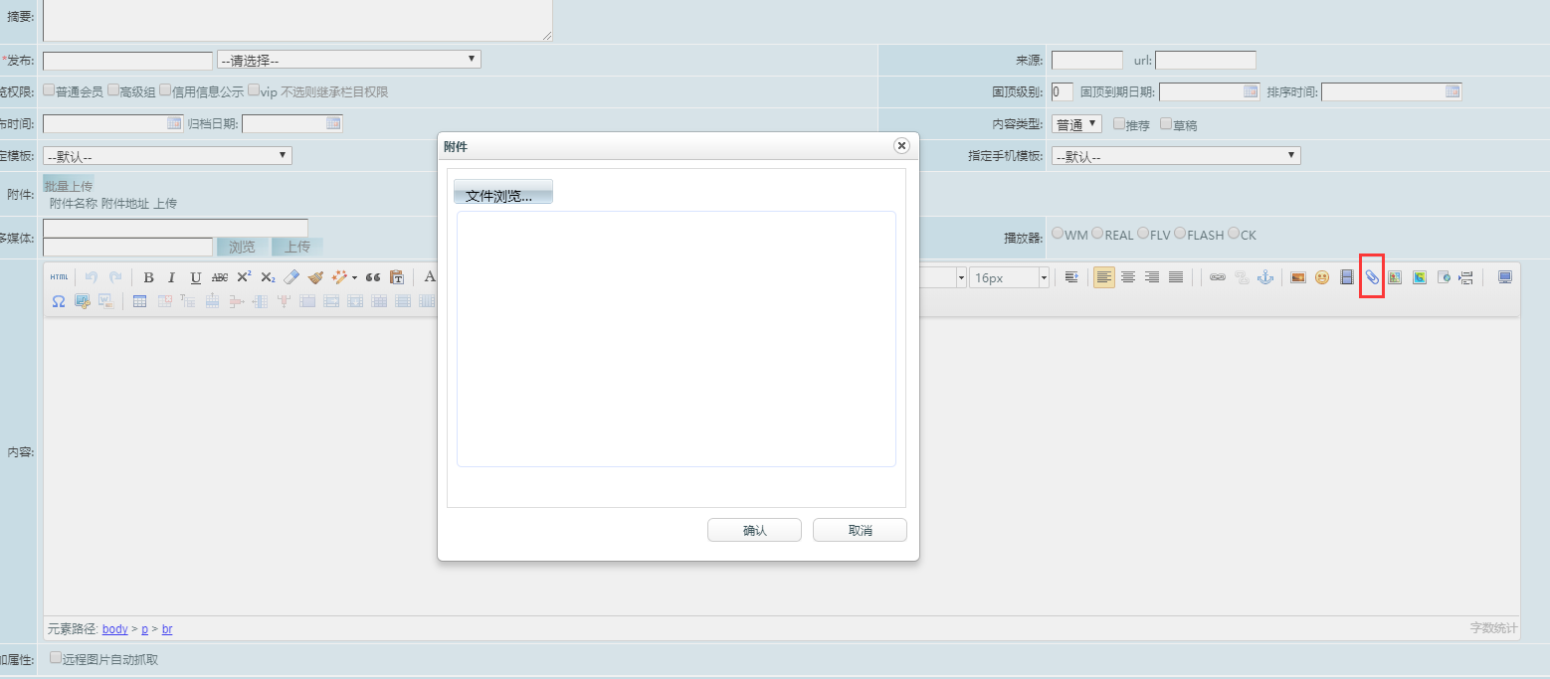
Task: Confirm the attachment dialog with 确认
Action: click(754, 530)
